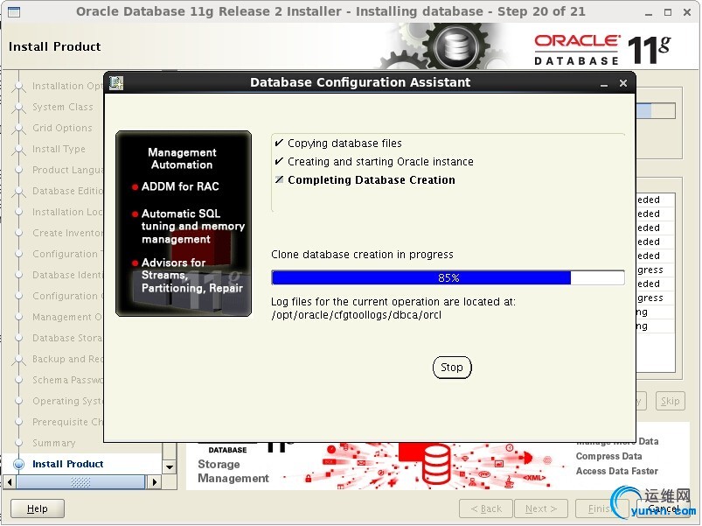Click the Copying database files checkmark

coord(279,143)
